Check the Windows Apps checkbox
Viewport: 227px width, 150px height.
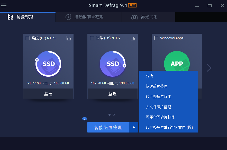[x=156, y=38]
